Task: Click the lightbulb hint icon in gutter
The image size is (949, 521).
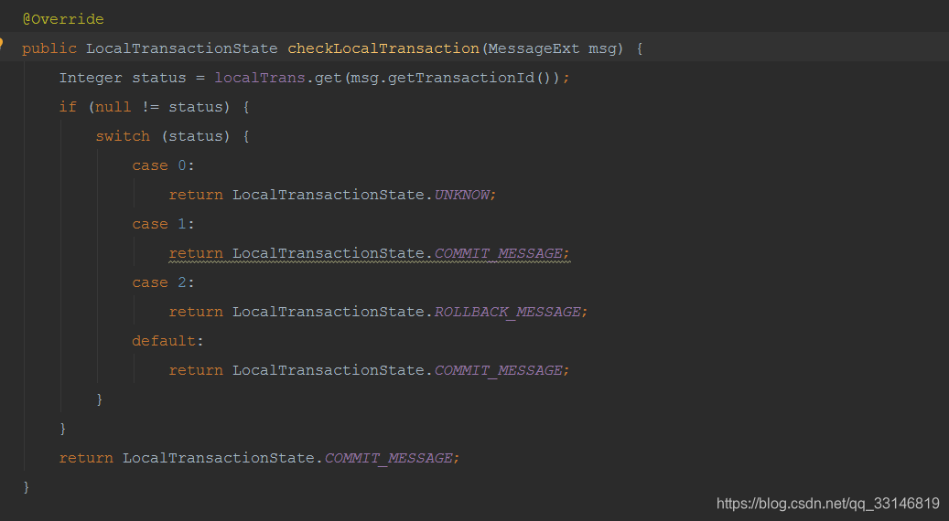Action: click(x=1, y=44)
